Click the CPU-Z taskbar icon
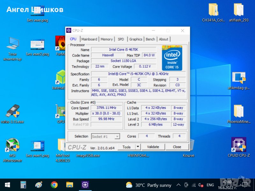The height and width of the screenshot is (191, 255). (x=85, y=185)
